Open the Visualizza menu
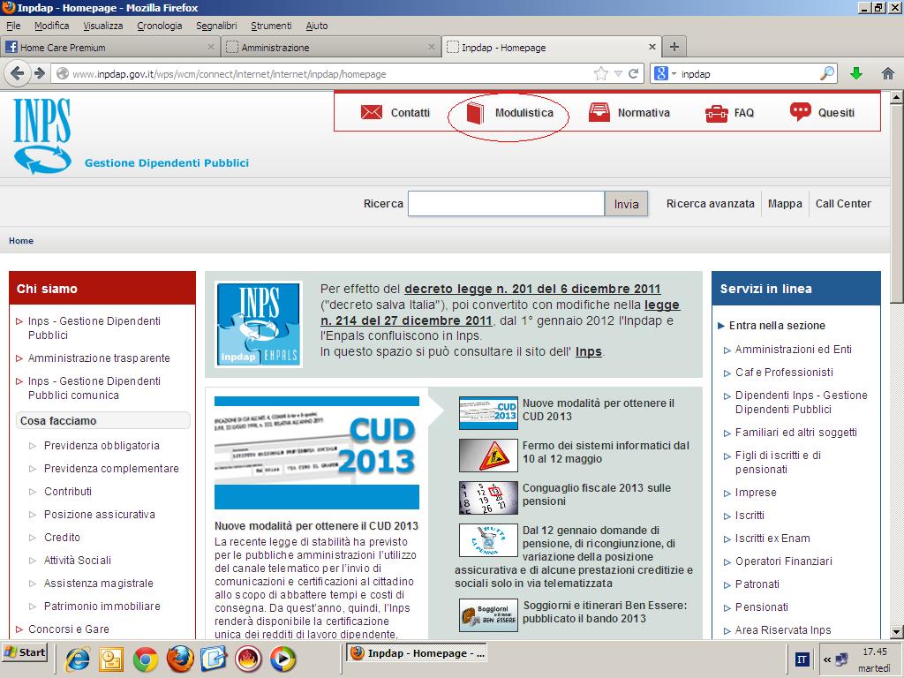Viewport: 904px width, 678px height. pos(103,26)
